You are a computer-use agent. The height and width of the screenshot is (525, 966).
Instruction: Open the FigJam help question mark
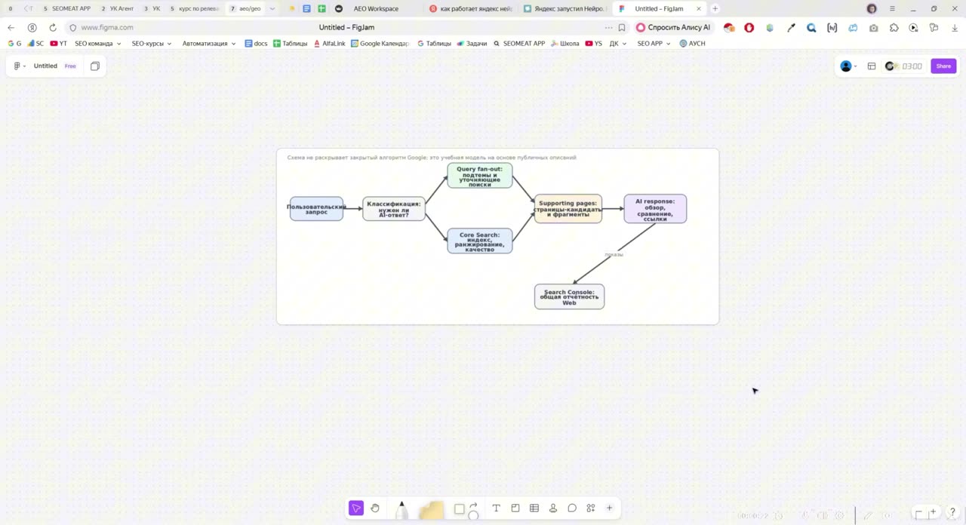pos(953,513)
